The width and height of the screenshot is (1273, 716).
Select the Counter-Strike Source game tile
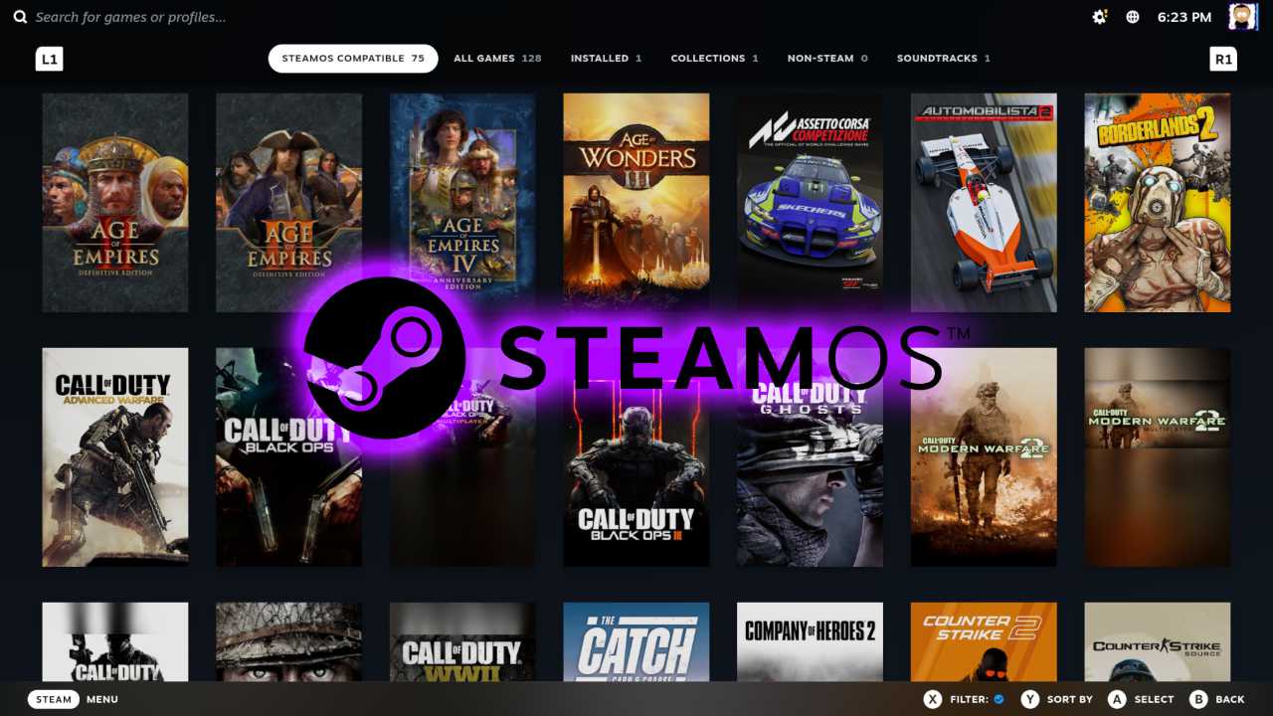point(1158,641)
